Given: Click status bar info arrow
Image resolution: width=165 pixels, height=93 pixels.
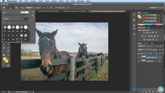Looking at the screenshot, I should pyautogui.click(x=34, y=92).
